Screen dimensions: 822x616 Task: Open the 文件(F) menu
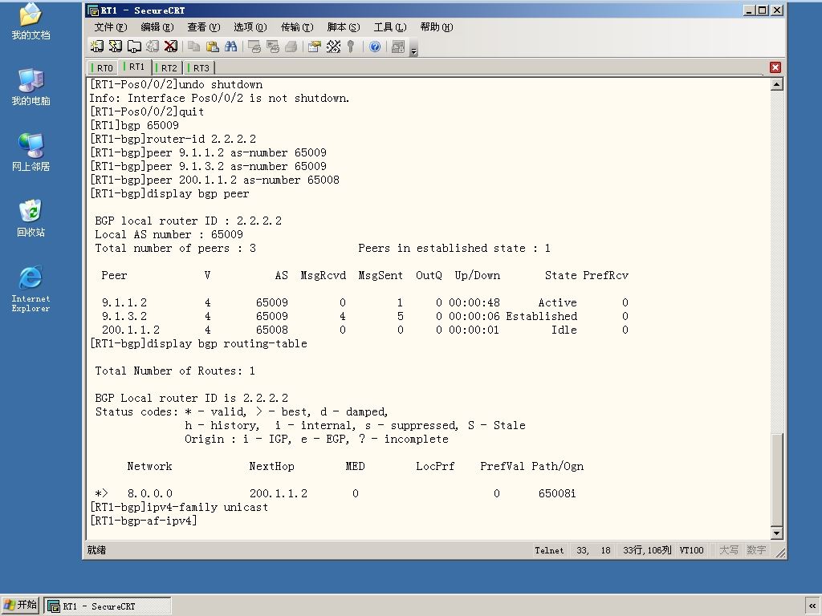[111, 27]
